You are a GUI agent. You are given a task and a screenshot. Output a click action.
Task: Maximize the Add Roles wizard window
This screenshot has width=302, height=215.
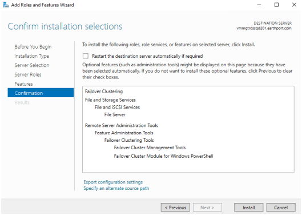(276, 5)
